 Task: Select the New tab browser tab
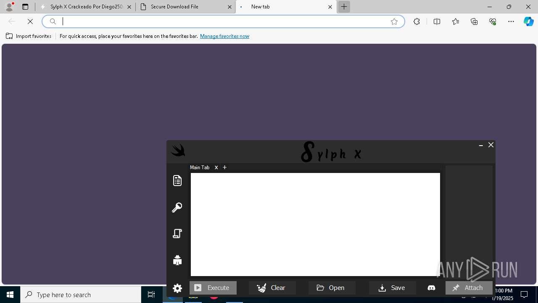(x=286, y=7)
